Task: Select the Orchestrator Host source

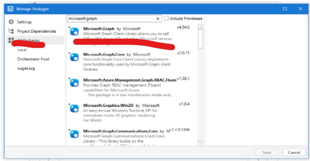Action: coord(33,59)
